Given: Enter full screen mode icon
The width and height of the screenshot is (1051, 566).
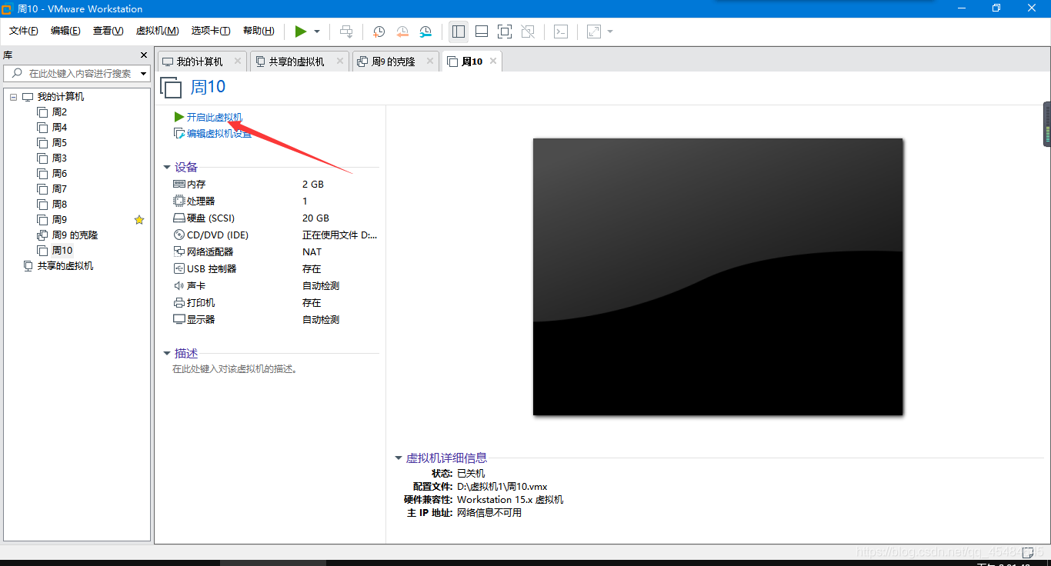Looking at the screenshot, I should (x=505, y=32).
